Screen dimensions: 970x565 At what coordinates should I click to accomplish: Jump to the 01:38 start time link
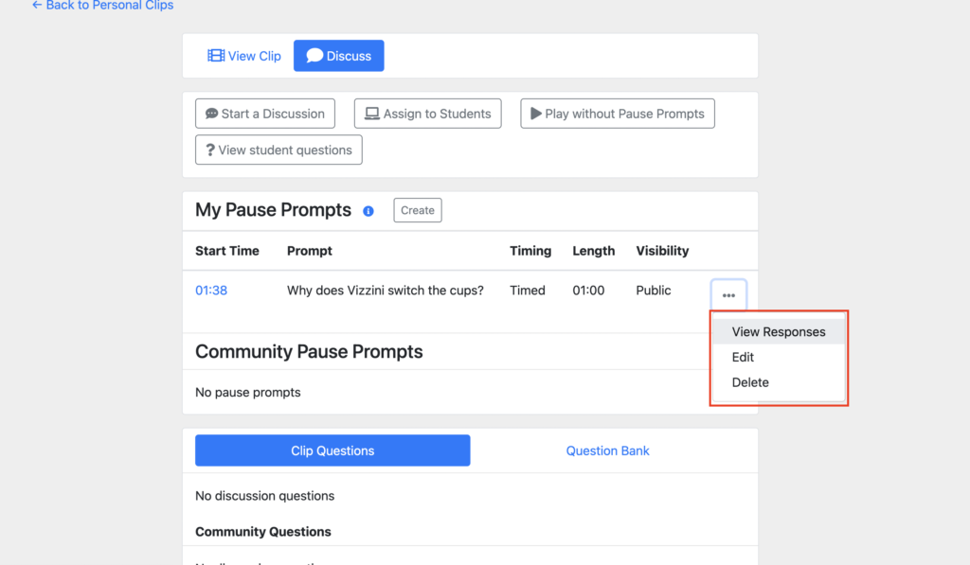(211, 291)
